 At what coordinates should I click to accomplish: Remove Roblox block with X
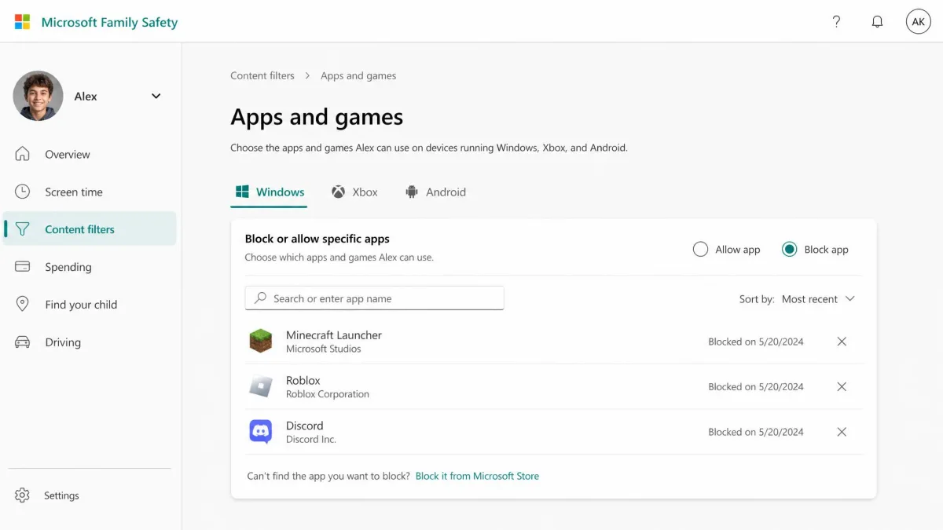pos(842,386)
